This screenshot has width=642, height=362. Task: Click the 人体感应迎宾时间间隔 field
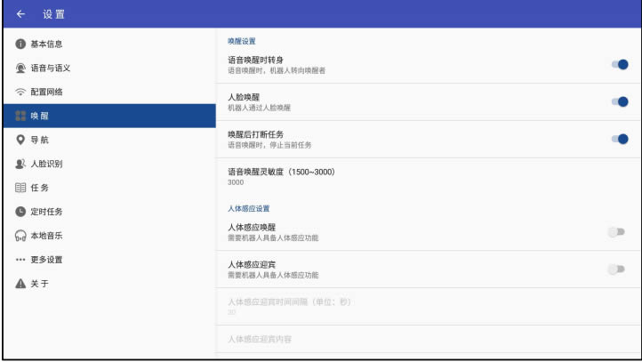pyautogui.click(x=427, y=306)
